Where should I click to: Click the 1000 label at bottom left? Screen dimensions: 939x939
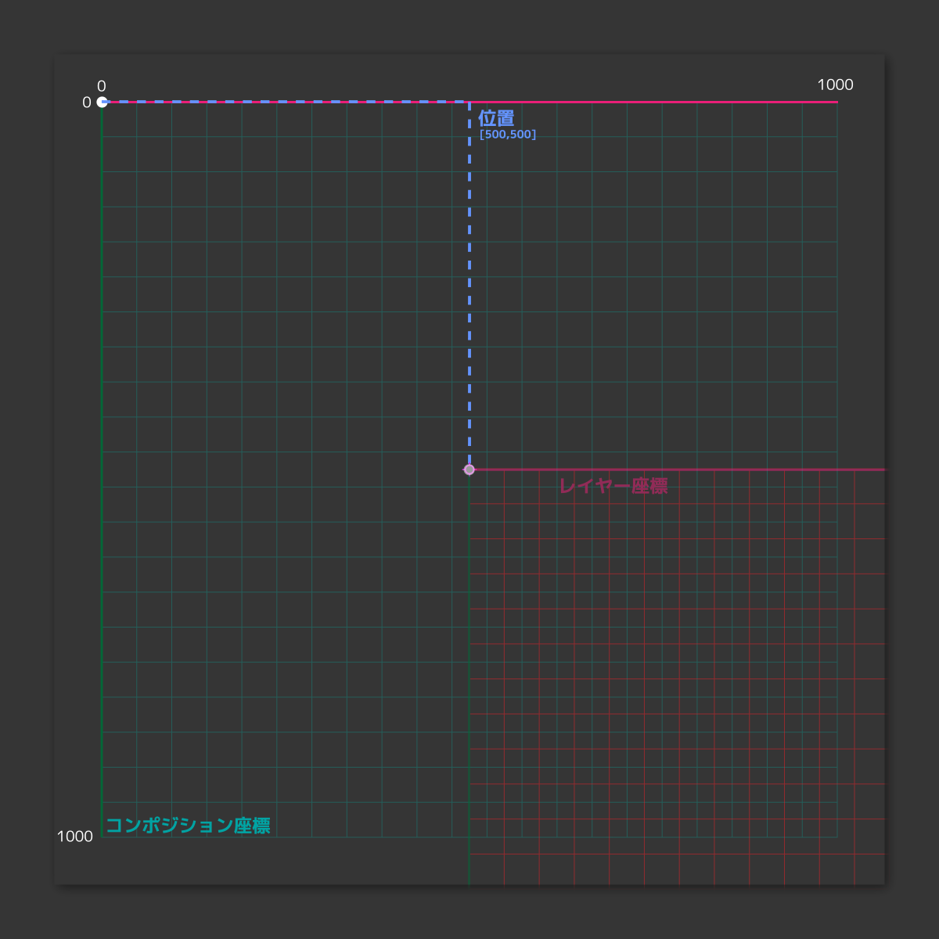(75, 836)
